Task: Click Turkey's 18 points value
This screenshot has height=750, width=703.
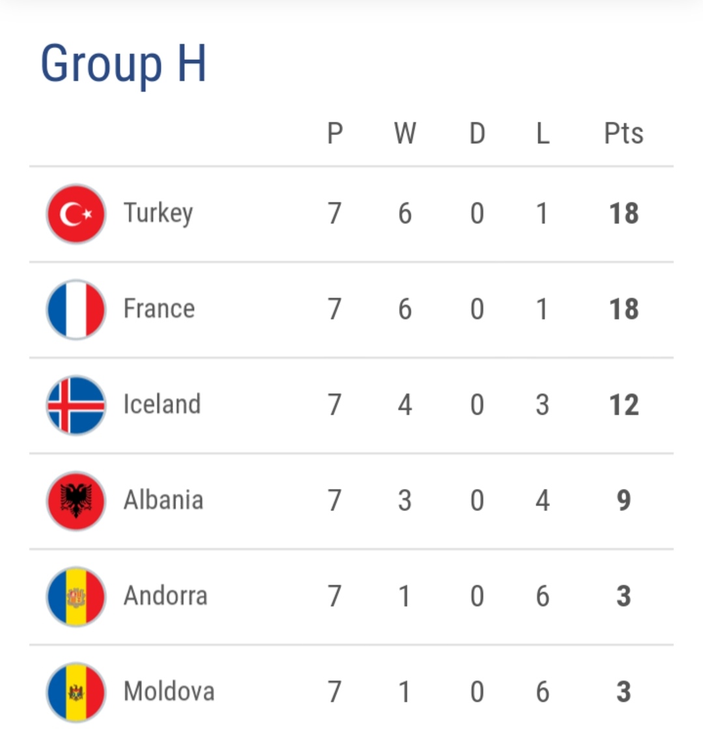Action: 624,214
